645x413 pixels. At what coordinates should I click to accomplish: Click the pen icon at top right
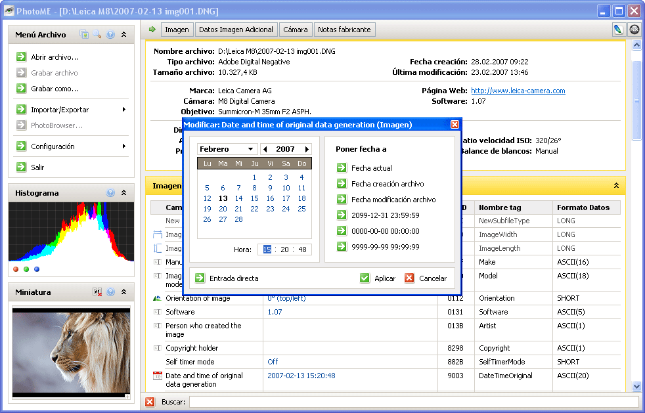pyautogui.click(x=618, y=30)
